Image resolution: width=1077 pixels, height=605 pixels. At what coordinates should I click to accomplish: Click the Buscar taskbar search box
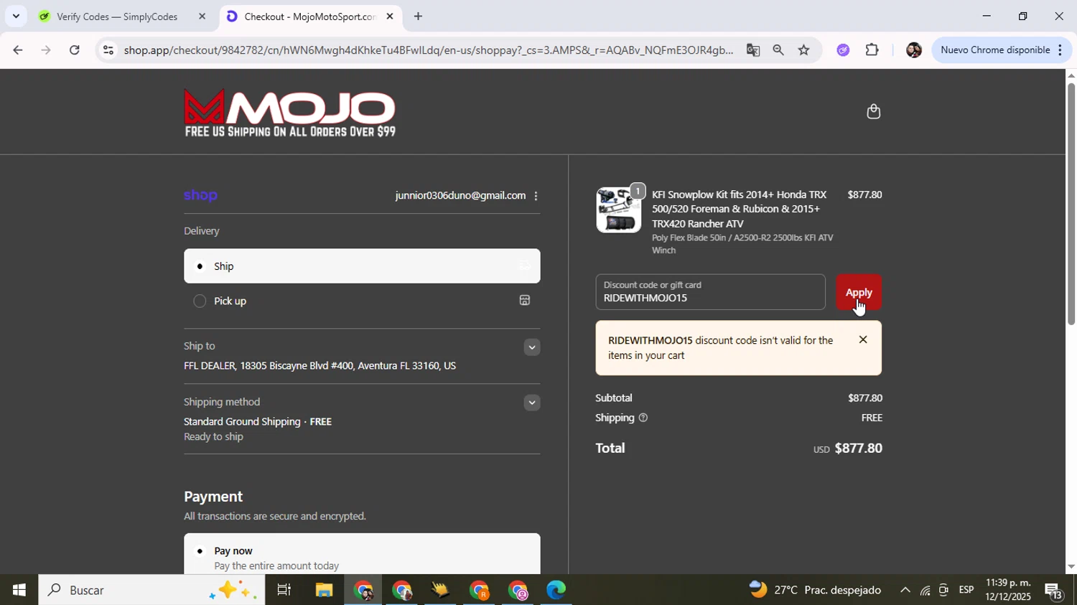click(x=151, y=590)
